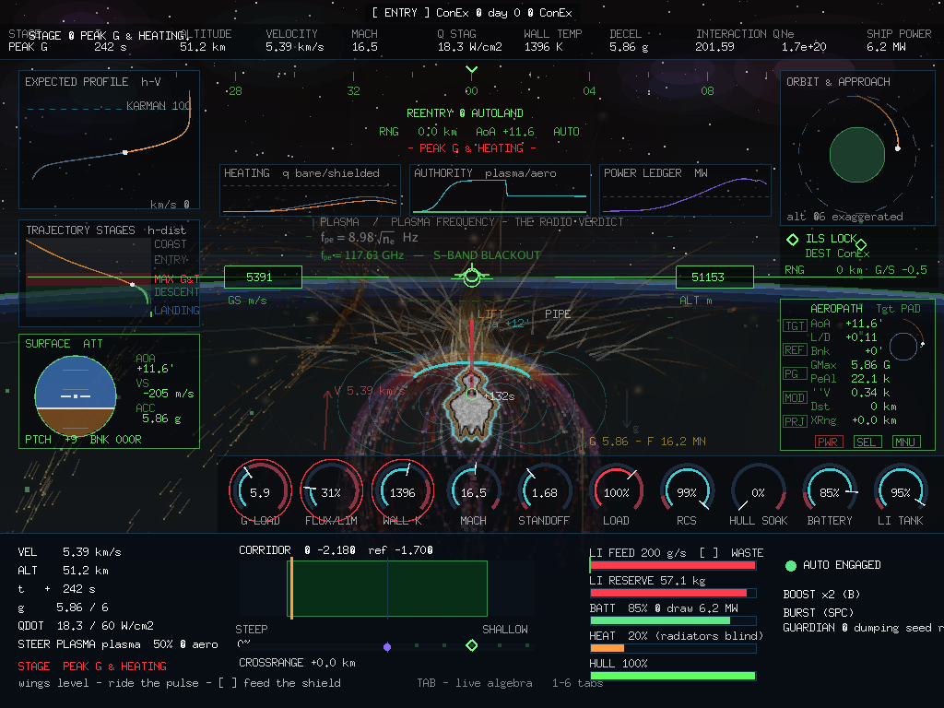
Task: Click the GUARDIAN dumping seed message
Action: 863,627
